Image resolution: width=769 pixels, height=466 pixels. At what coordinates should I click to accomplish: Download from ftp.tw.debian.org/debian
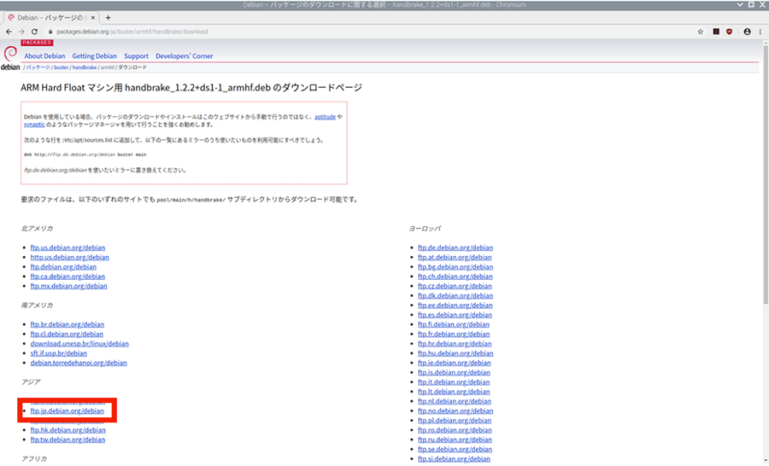[x=68, y=440]
